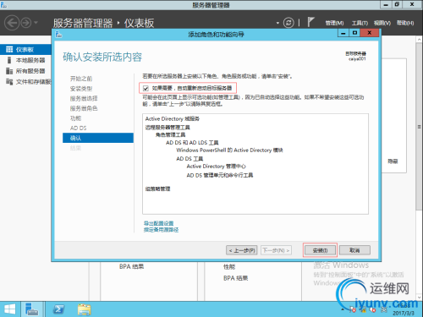The width and height of the screenshot is (423, 317).
Task: Open the 工具(T) menu
Action: click(x=360, y=23)
